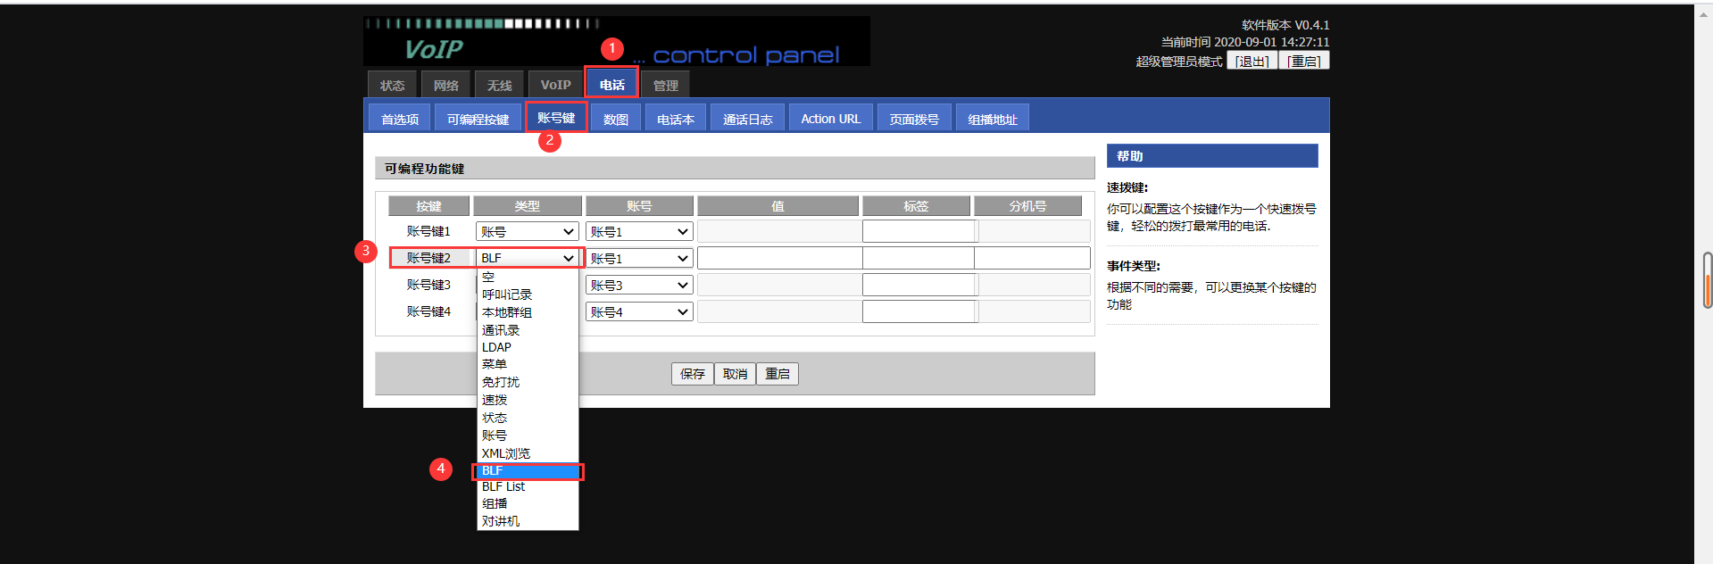Open the 账号键2 account dropdown
The height and width of the screenshot is (564, 1713).
(x=639, y=259)
